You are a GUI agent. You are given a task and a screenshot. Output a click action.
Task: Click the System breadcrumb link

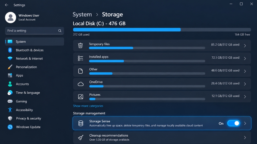pyautogui.click(x=82, y=15)
